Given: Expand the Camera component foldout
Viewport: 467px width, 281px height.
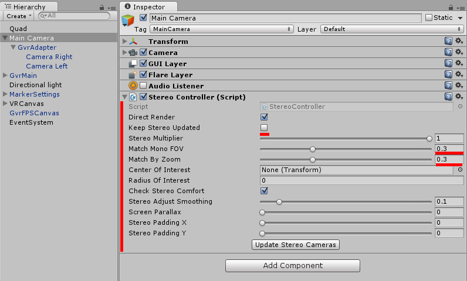Looking at the screenshot, I should 125,52.
